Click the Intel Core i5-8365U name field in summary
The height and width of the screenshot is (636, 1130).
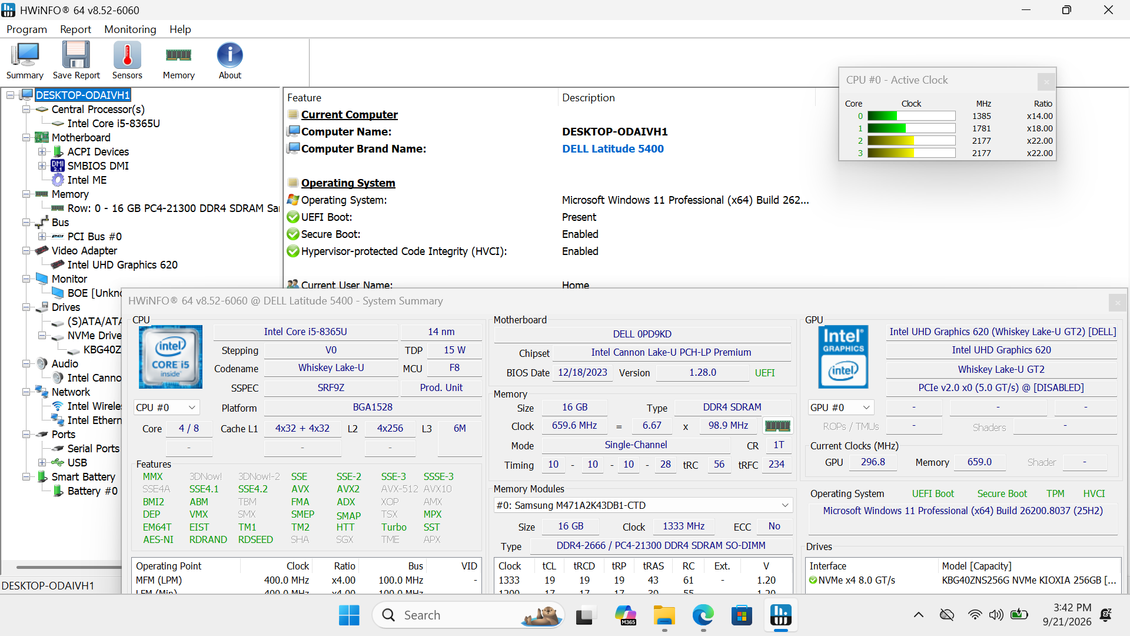click(x=305, y=332)
